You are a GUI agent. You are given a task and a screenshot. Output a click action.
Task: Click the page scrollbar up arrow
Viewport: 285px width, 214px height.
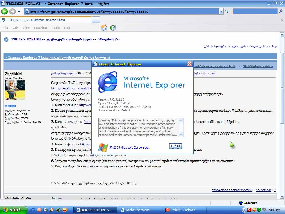282,35
